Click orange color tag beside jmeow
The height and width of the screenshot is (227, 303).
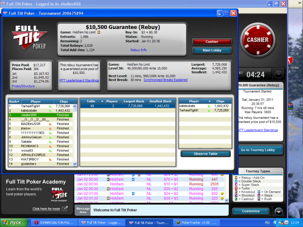(x=51, y=128)
